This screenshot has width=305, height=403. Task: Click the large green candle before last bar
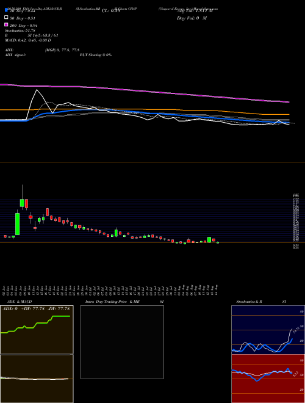pos(209,239)
